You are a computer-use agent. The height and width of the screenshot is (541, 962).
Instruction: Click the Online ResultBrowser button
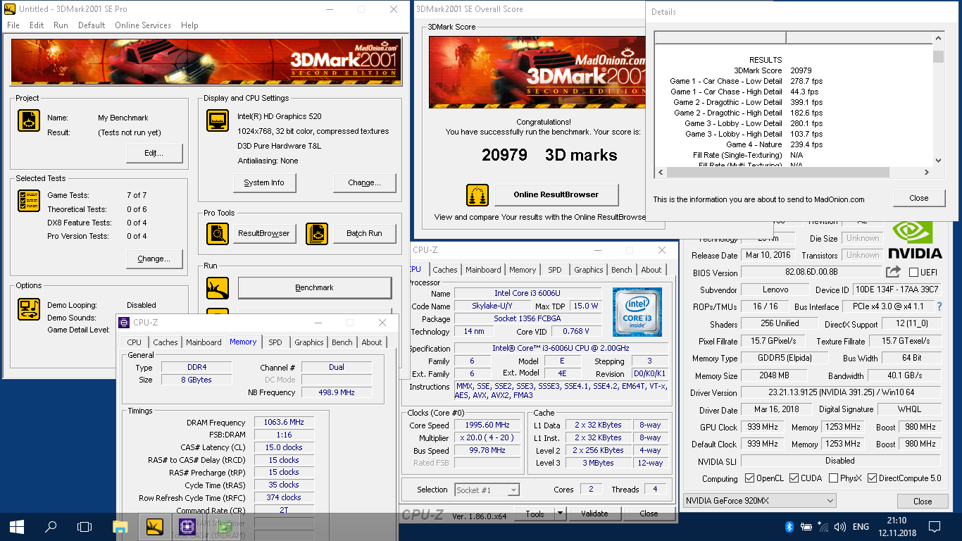pyautogui.click(x=556, y=194)
